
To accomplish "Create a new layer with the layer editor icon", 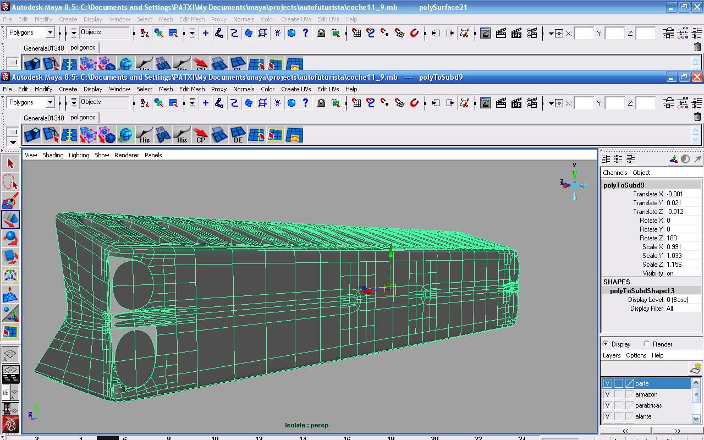I will (x=695, y=369).
